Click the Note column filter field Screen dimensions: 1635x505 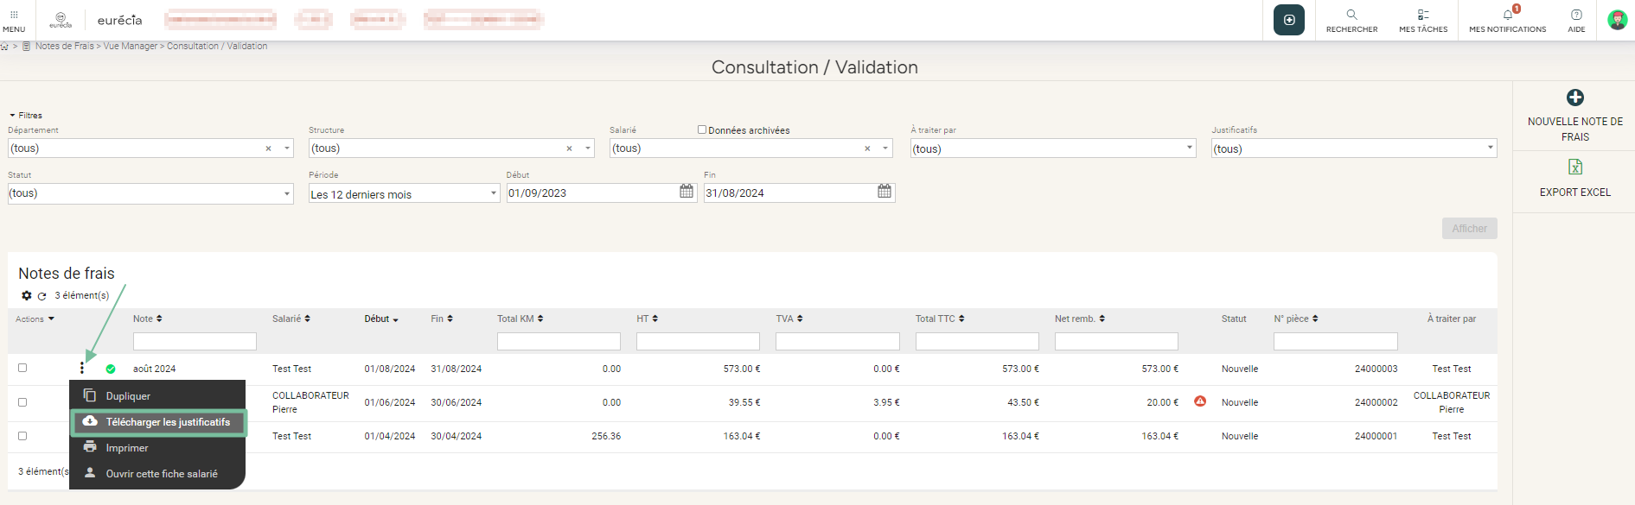click(195, 342)
